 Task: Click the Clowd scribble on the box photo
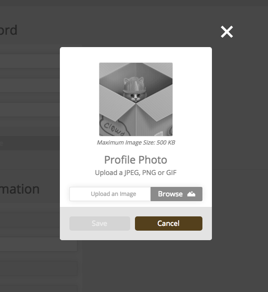pyautogui.click(x=114, y=127)
